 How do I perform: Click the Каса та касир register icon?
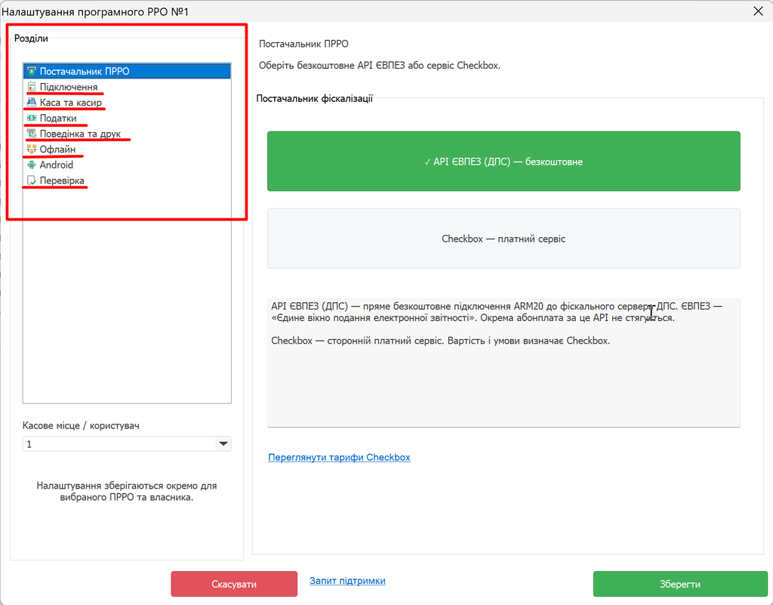[x=32, y=102]
